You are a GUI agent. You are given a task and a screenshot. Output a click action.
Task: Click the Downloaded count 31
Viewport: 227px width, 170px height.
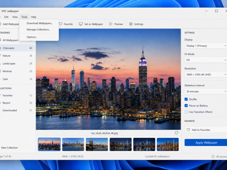(x=31, y=110)
